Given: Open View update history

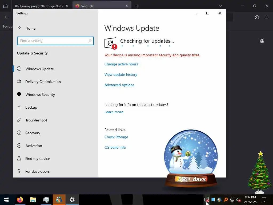Looking at the screenshot, I should tap(121, 75).
